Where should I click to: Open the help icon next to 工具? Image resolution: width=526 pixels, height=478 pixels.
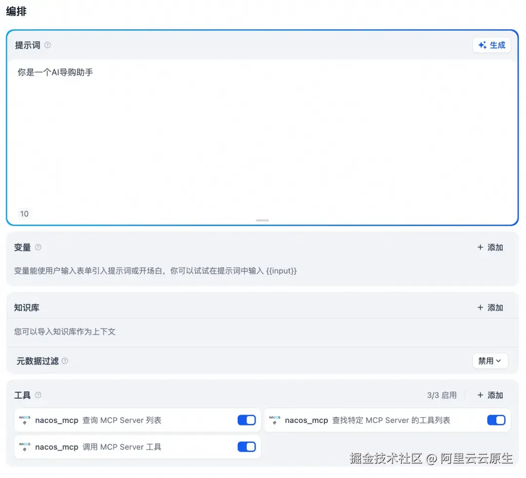(37, 396)
